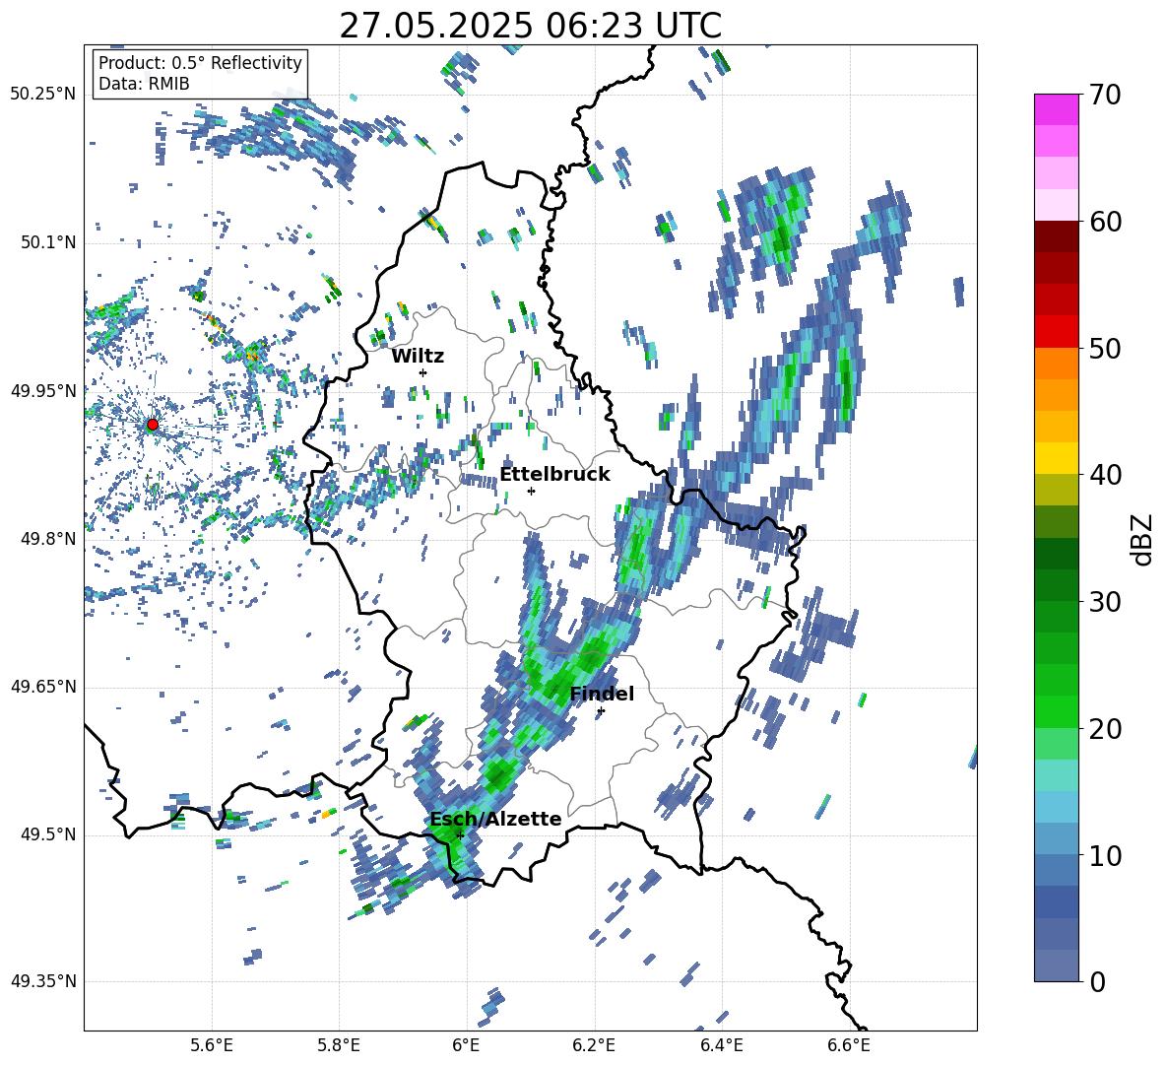Click the 0 dBZ colorbar tick label
The width and height of the screenshot is (1166, 1065).
click(x=1097, y=981)
